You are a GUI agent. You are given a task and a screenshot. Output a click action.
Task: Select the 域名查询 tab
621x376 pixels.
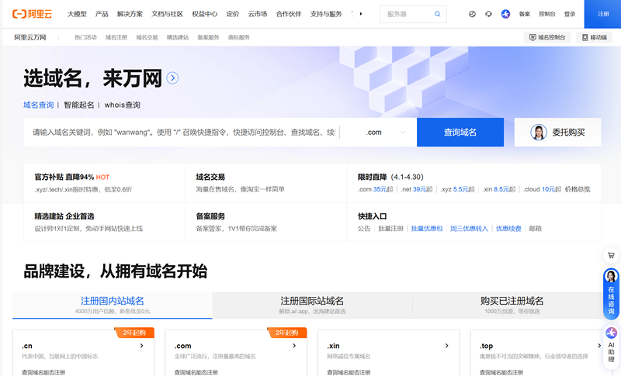click(38, 105)
